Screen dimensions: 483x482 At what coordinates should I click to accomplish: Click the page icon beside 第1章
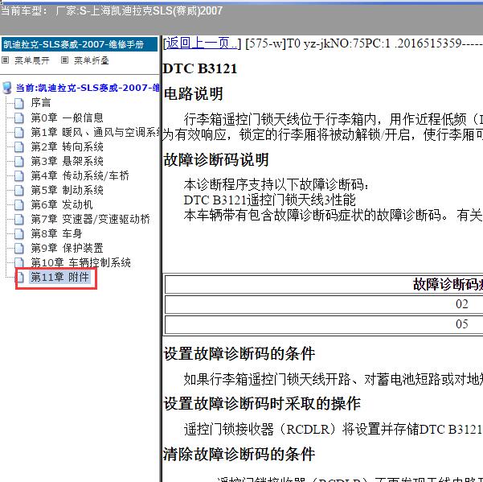coord(19,132)
